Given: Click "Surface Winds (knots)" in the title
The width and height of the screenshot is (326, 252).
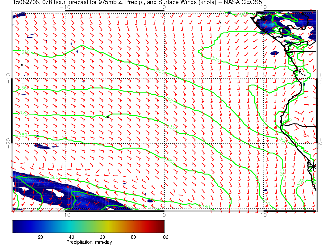Looking at the screenshot, I should click(x=187, y=2).
